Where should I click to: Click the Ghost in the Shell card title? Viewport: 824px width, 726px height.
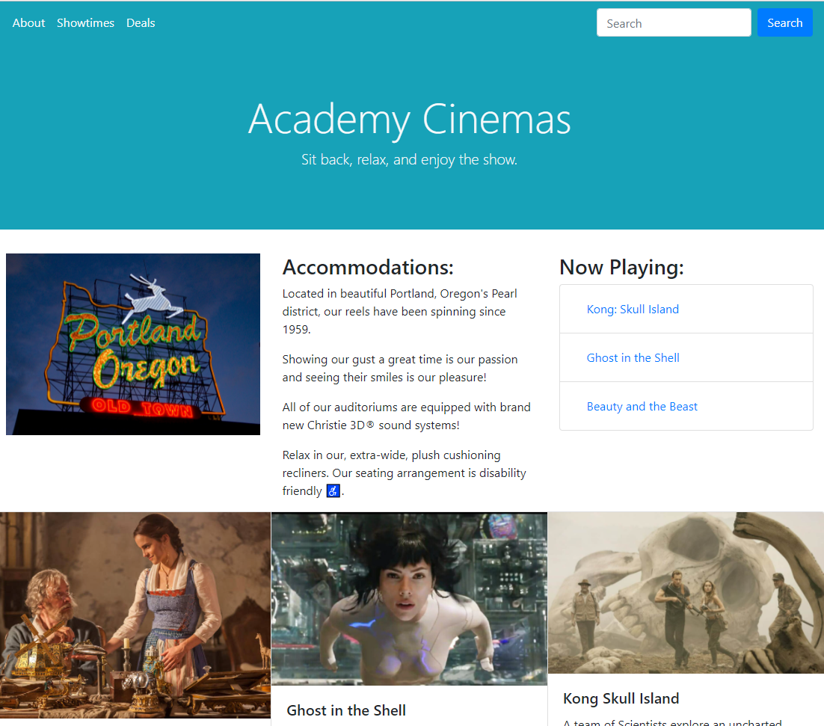[346, 710]
